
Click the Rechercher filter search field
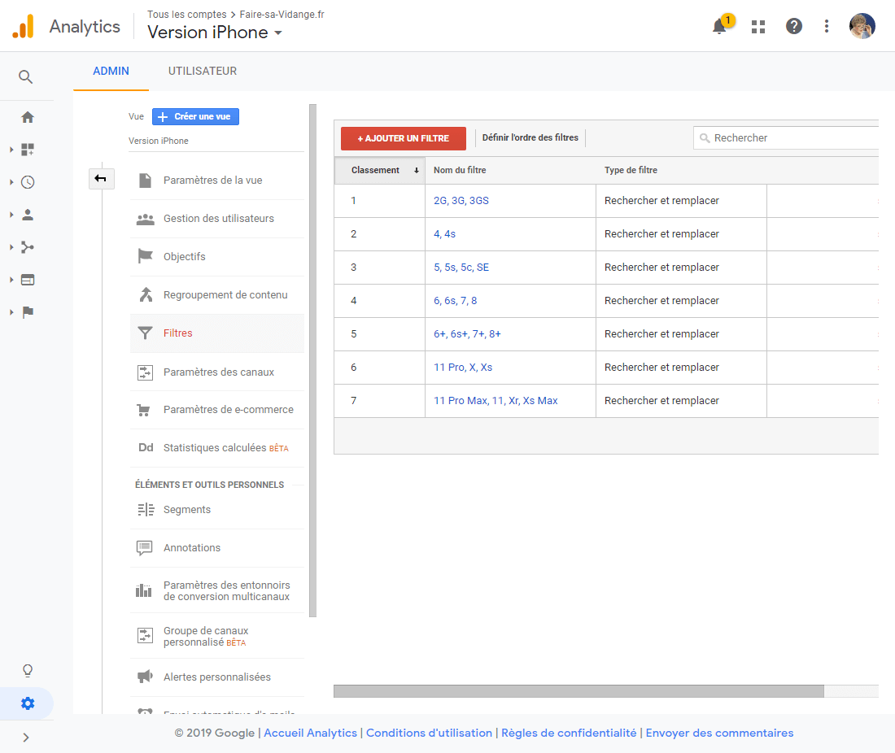pyautogui.click(x=786, y=138)
